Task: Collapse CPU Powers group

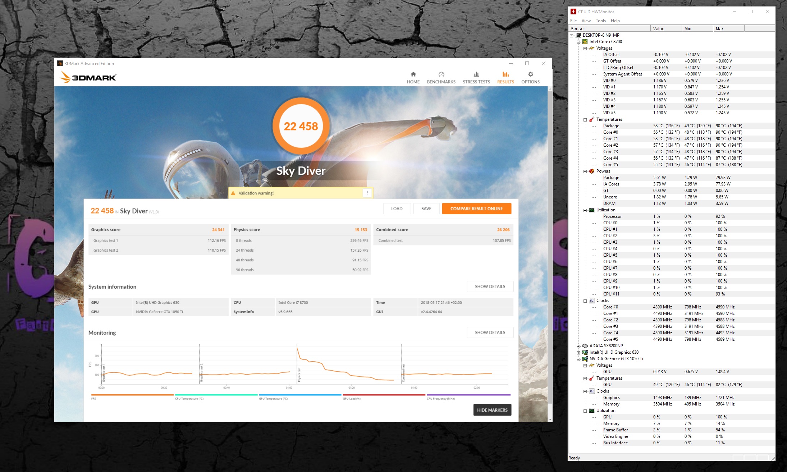Action: coord(585,171)
